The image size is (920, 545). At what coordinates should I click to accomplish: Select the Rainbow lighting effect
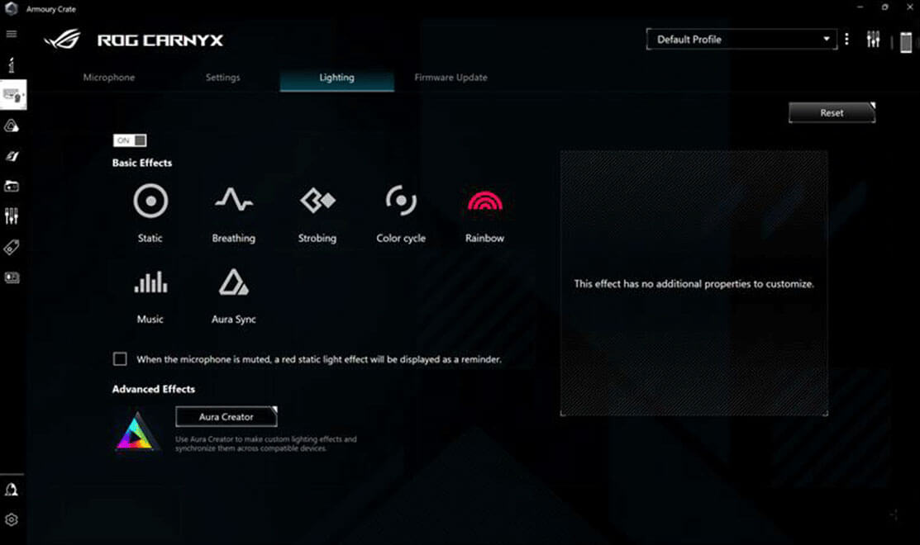click(x=484, y=201)
